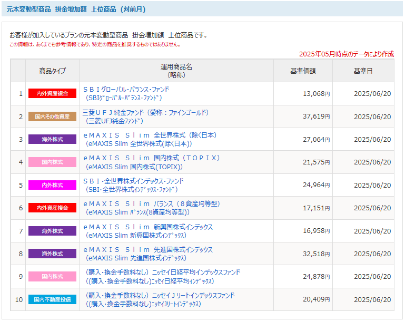Viewport: 405px width, 321px height.
Task: Select the price 27,064円
Action: point(317,140)
